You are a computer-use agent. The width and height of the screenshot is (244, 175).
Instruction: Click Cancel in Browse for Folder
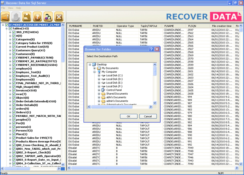[147, 116]
